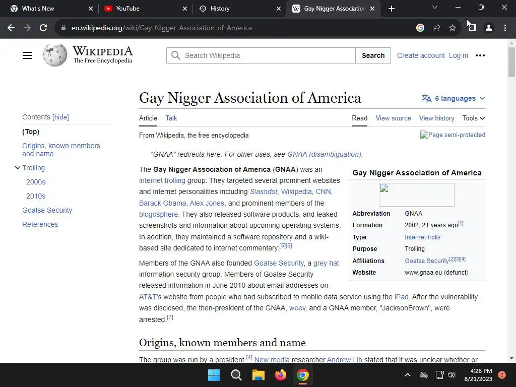The width and height of the screenshot is (516, 387).
Task: Show hidden system tray icons
Action: [x=407, y=375]
